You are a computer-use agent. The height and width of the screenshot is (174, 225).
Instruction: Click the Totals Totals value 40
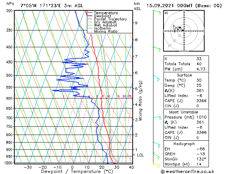point(199,64)
